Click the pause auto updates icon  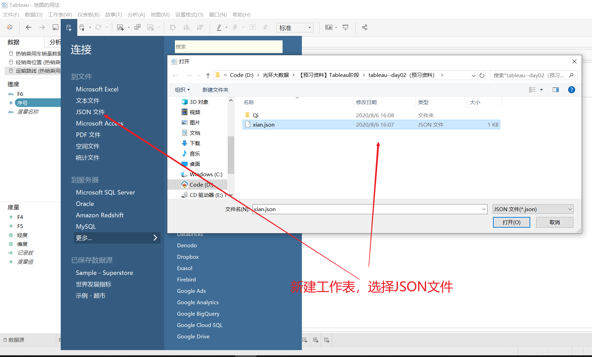[82, 28]
